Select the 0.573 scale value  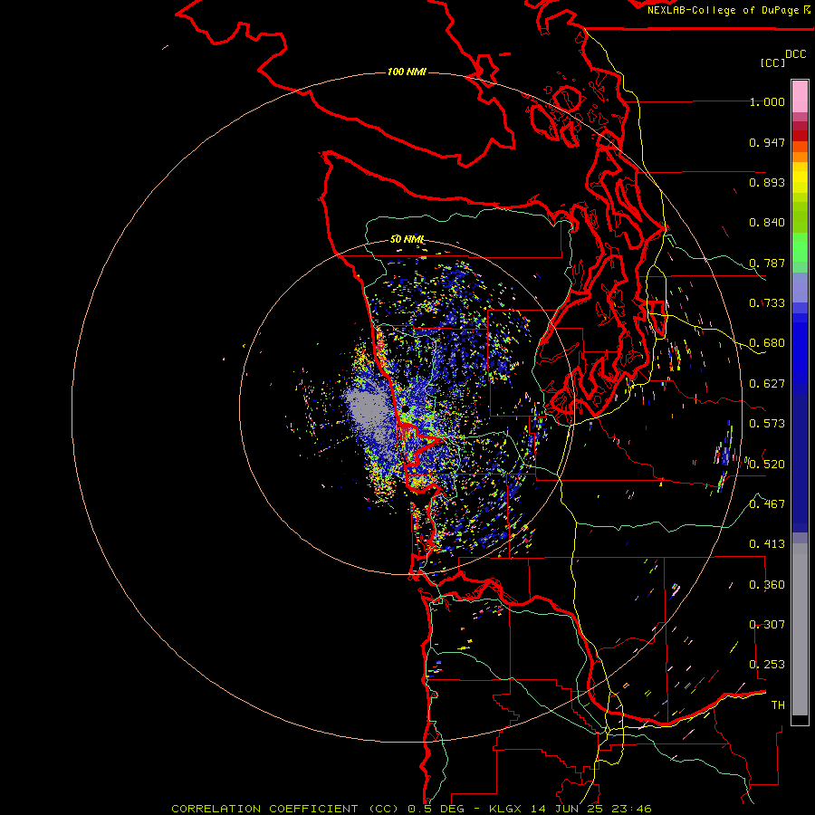click(767, 424)
